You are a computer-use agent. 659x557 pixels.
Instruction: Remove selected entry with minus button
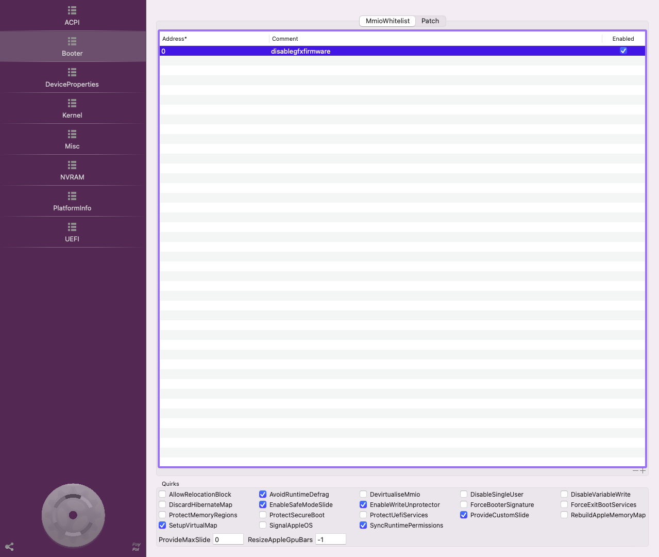635,470
